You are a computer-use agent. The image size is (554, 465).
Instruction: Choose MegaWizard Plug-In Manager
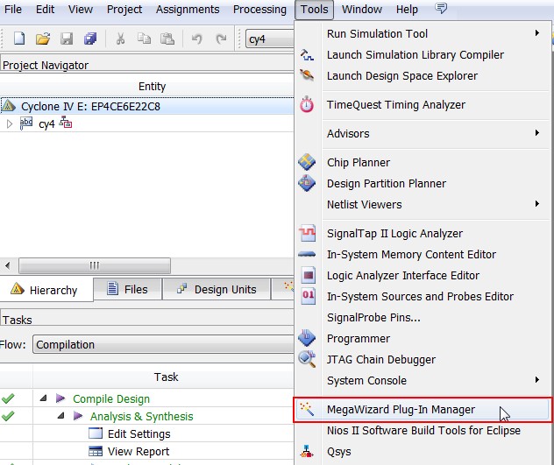401,410
